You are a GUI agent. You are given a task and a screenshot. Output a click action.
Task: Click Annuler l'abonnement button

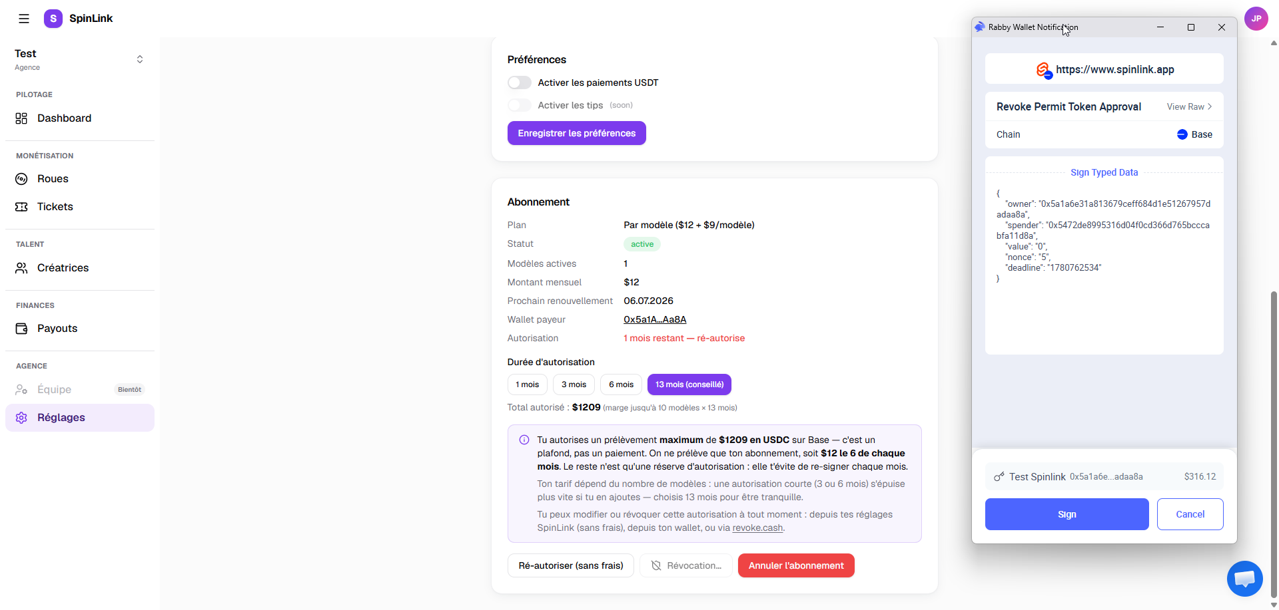(x=796, y=565)
